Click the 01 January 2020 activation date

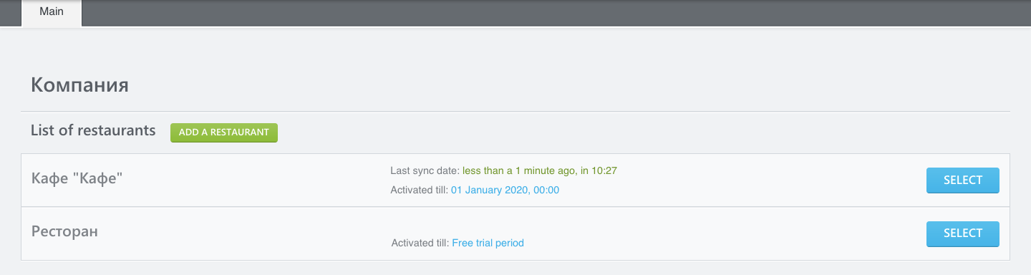[505, 190]
